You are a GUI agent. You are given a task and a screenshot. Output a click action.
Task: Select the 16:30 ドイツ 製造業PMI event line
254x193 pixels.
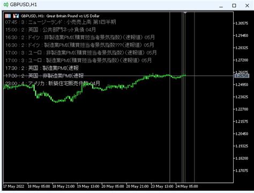coord(79,45)
